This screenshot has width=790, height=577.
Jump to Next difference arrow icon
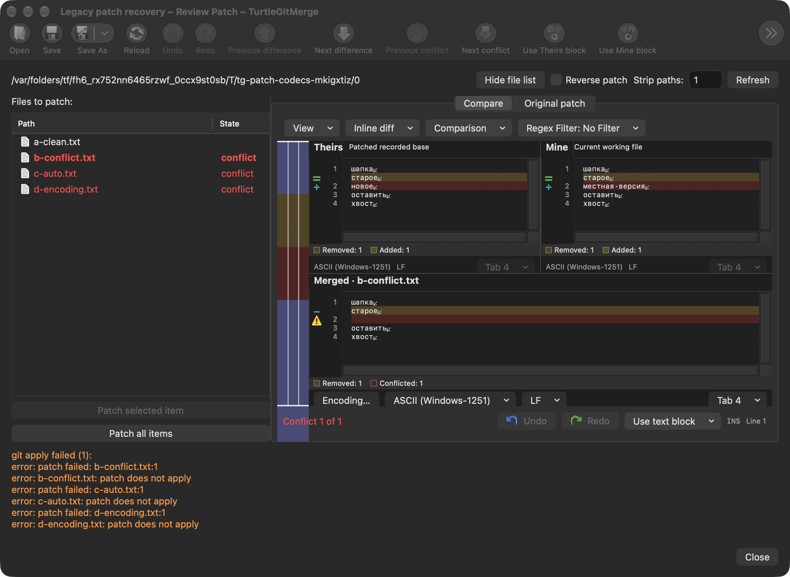click(344, 33)
